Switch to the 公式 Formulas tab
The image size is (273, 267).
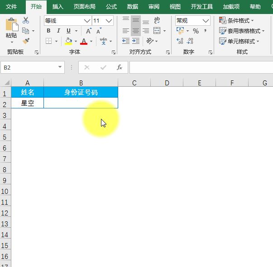(x=111, y=7)
